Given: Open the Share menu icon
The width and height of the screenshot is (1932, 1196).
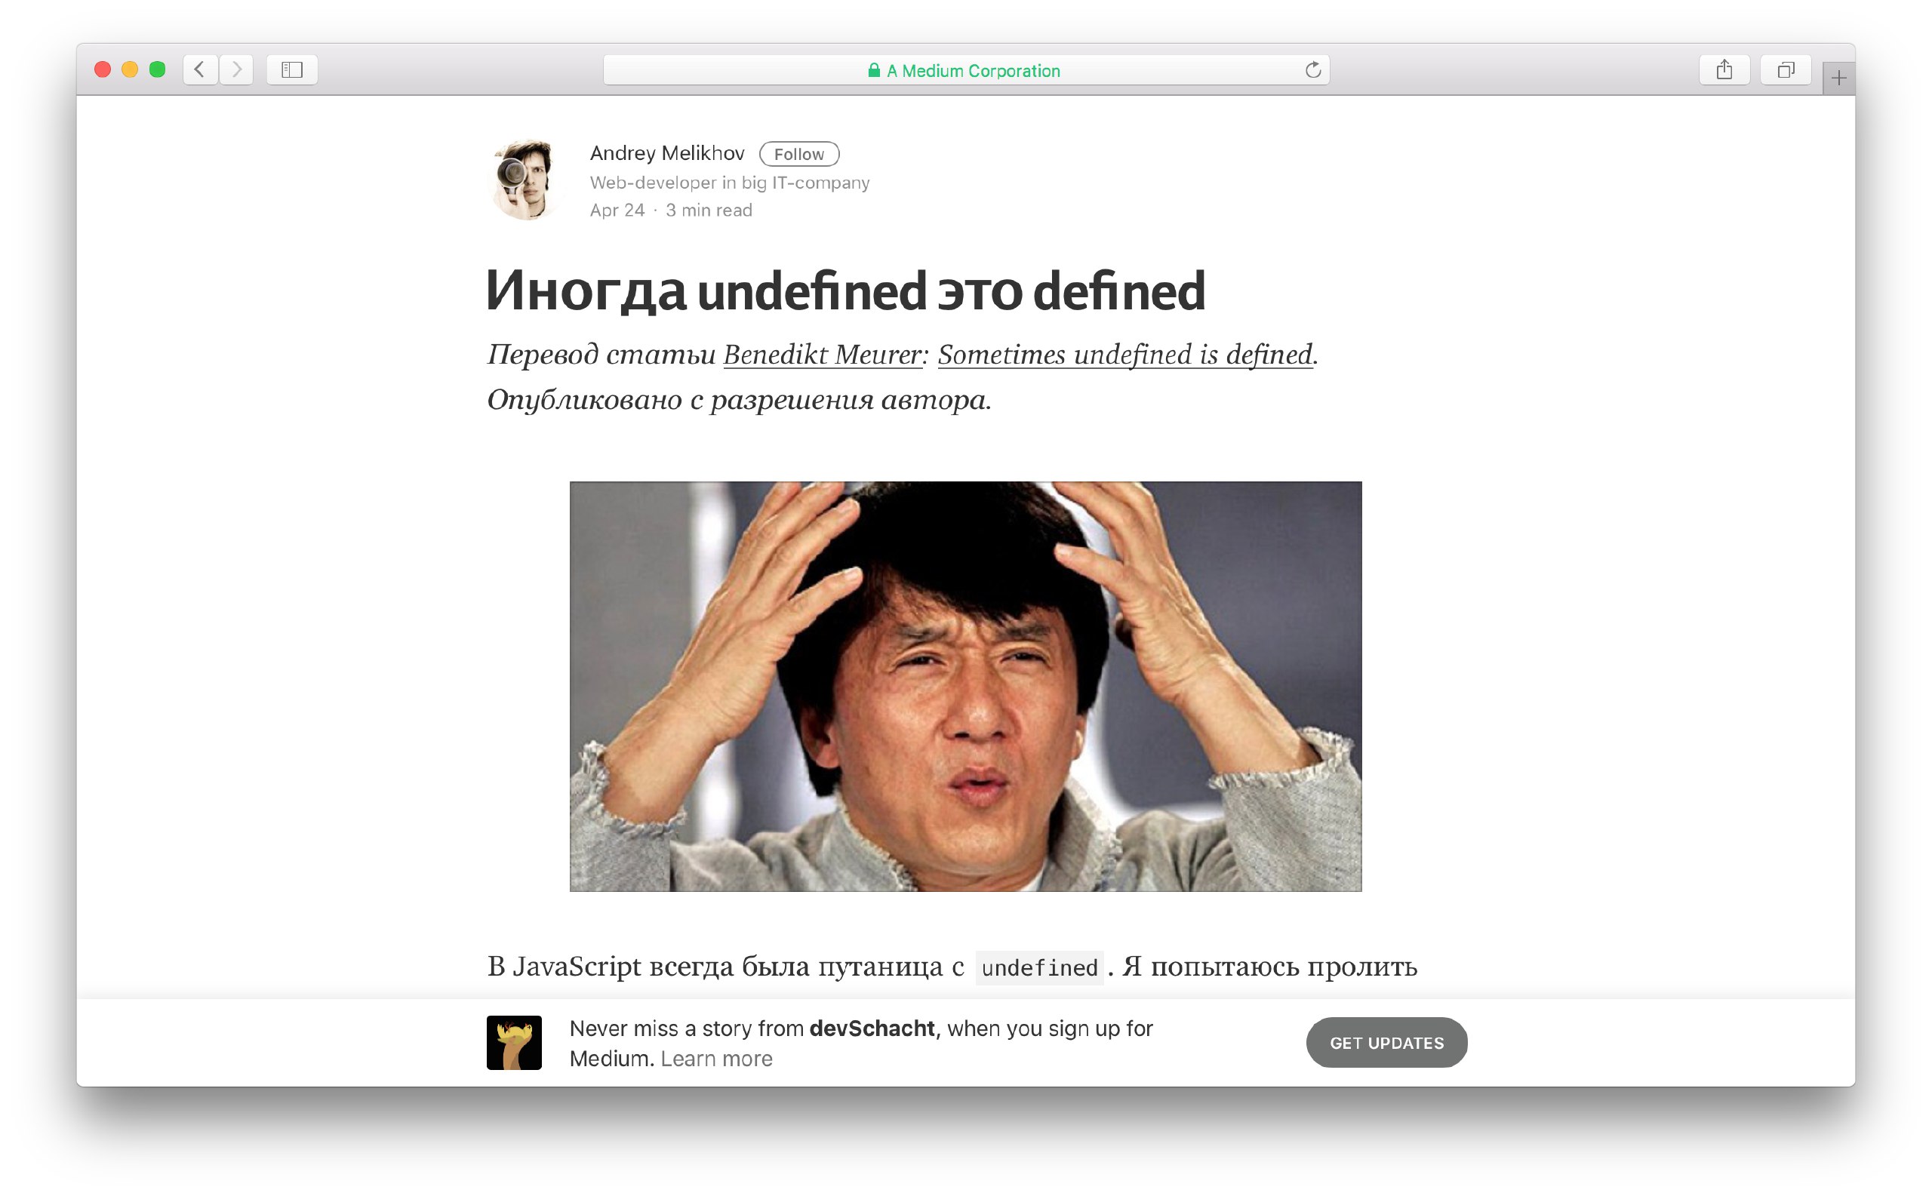Looking at the screenshot, I should 1724,69.
